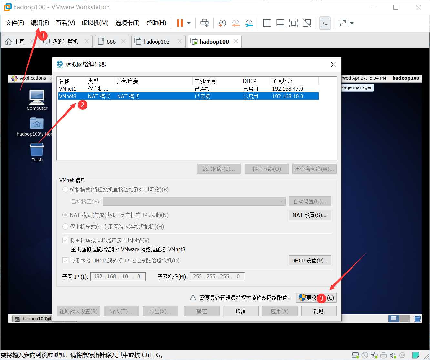
Task: Click the 自动设置(U)... button
Action: point(310,201)
